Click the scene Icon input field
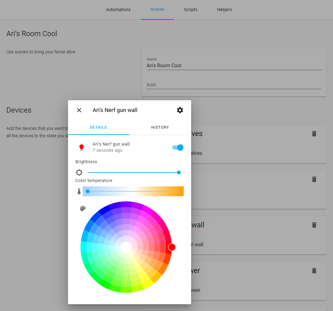333x311 pixels. pos(234,85)
